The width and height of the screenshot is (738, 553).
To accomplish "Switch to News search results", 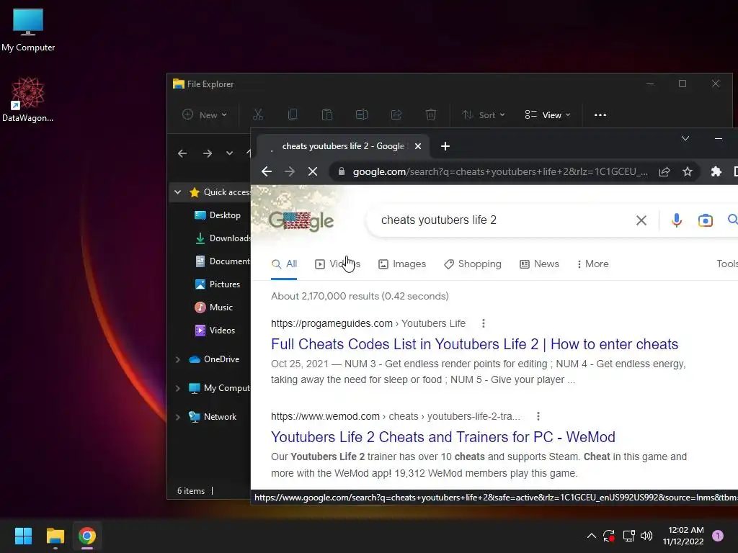I will tap(539, 264).
